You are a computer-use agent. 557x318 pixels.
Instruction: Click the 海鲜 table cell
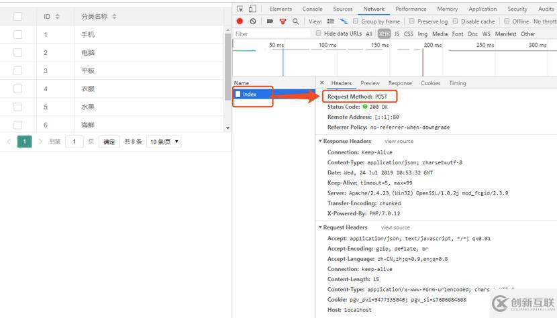149,125
